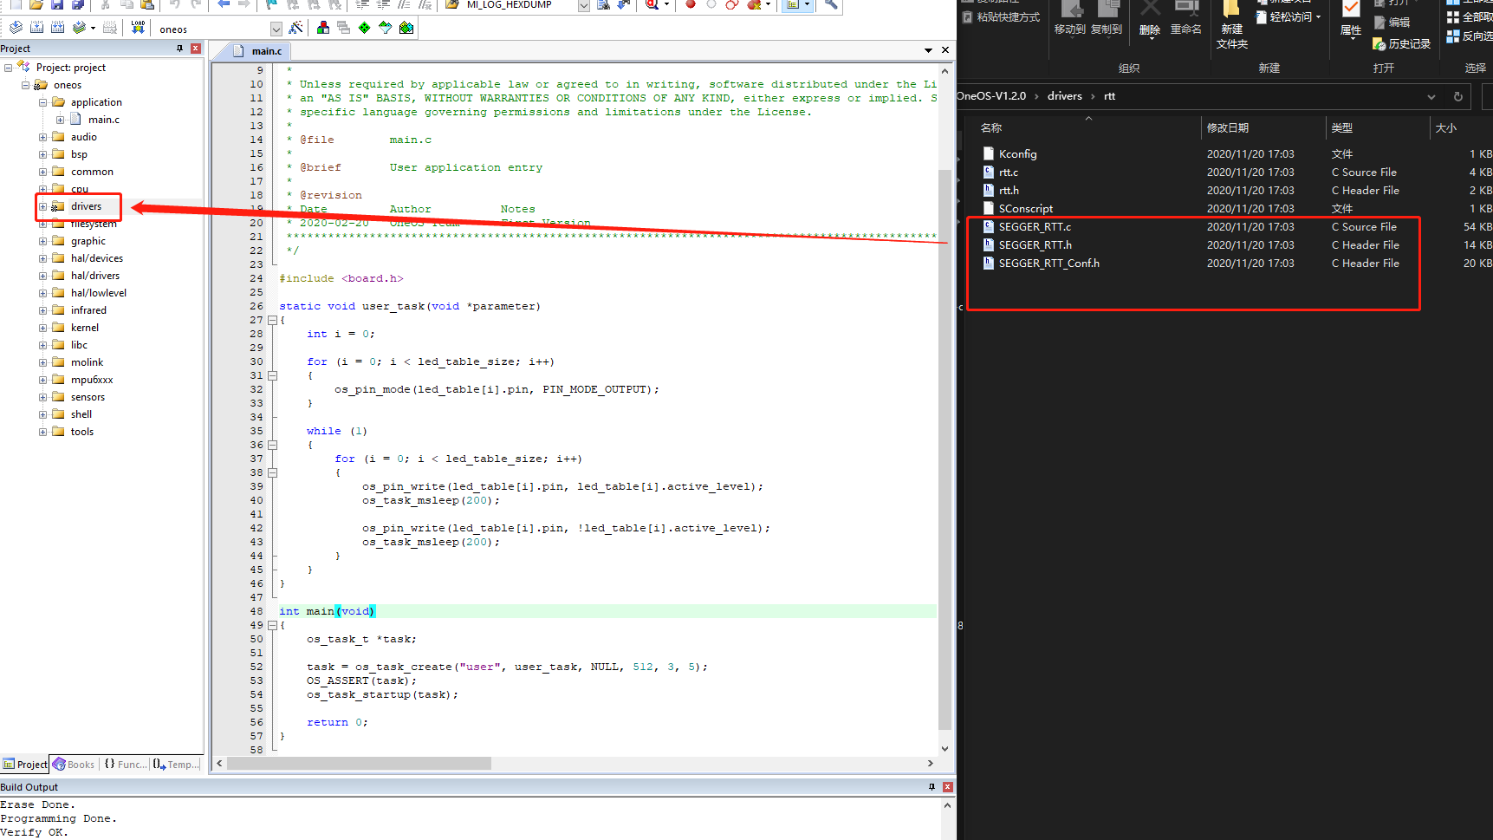Image resolution: width=1493 pixels, height=840 pixels.
Task: Click Move to (移动到) in Explorer ribbon
Action: coord(1070,19)
